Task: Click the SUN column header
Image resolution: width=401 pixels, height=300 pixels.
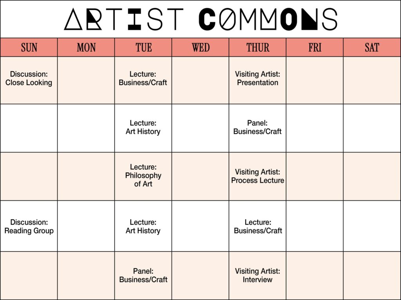Action: [x=29, y=47]
